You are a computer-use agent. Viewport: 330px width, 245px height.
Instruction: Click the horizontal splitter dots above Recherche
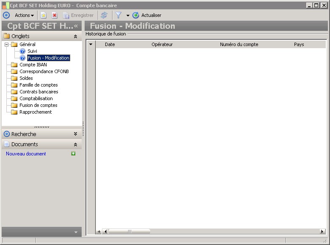41,127
